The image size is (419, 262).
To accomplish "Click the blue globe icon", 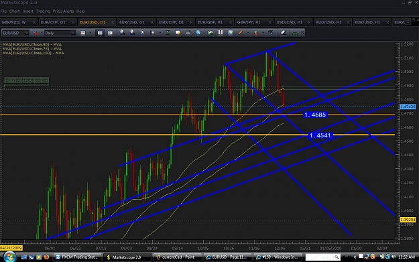I will [x=198, y=33].
